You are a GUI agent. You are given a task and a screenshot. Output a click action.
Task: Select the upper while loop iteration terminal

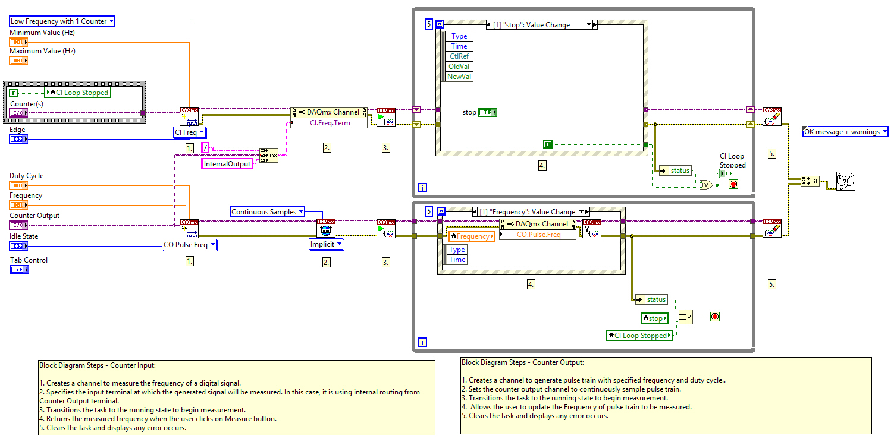[422, 188]
